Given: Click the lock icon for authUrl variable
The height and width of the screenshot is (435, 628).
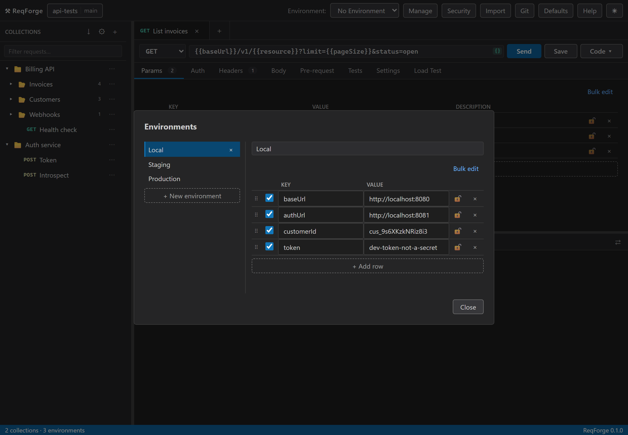Looking at the screenshot, I should point(458,215).
